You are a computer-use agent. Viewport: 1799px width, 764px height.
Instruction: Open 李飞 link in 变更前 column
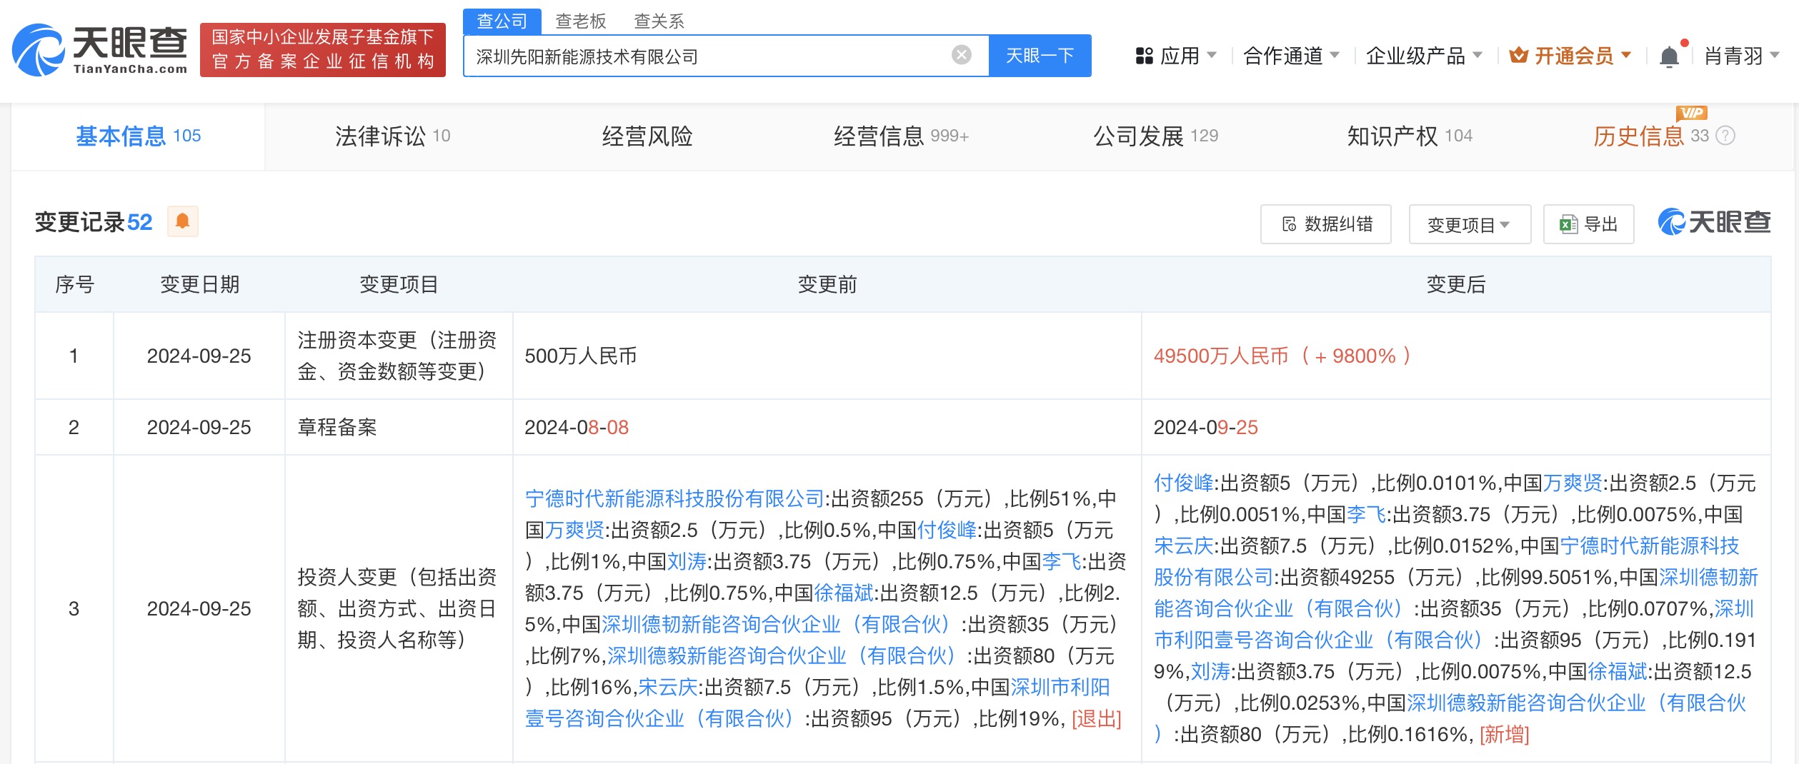1062,561
